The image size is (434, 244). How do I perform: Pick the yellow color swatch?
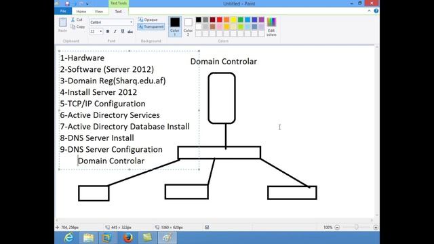click(233, 20)
